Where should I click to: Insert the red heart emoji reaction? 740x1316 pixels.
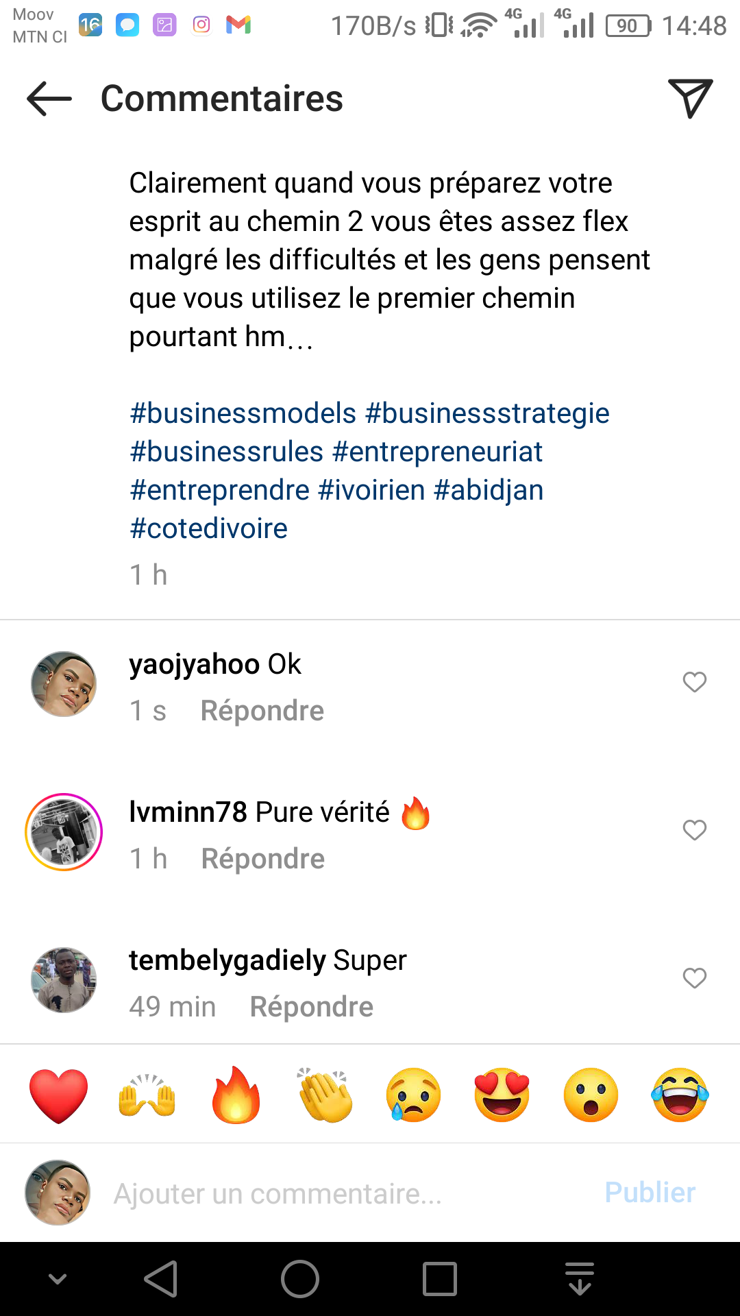click(x=59, y=1095)
